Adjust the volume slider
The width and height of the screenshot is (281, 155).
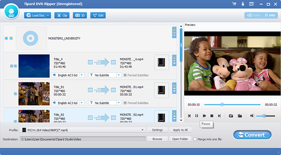click(x=266, y=116)
